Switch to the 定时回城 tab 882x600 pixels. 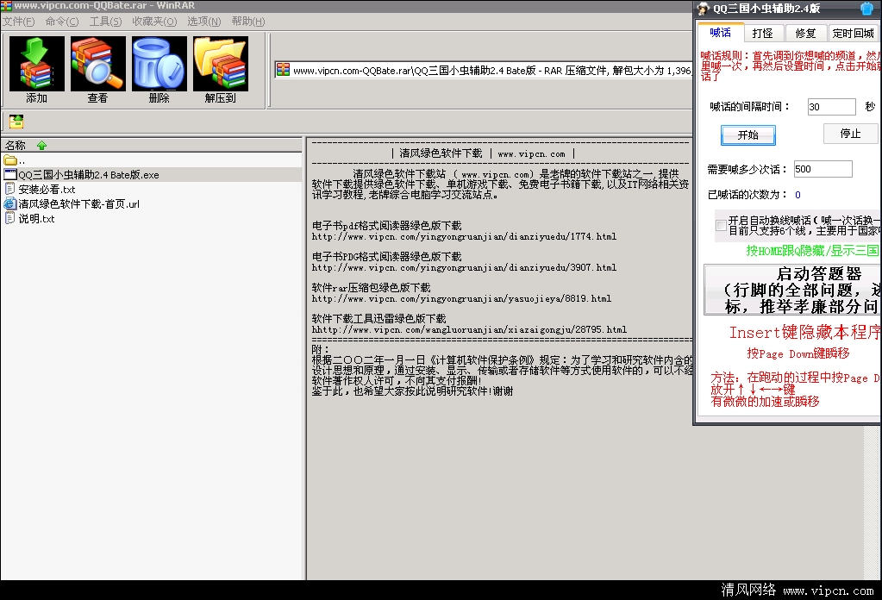854,33
